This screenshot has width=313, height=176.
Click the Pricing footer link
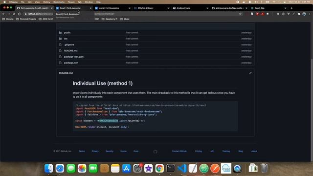click(x=199, y=151)
